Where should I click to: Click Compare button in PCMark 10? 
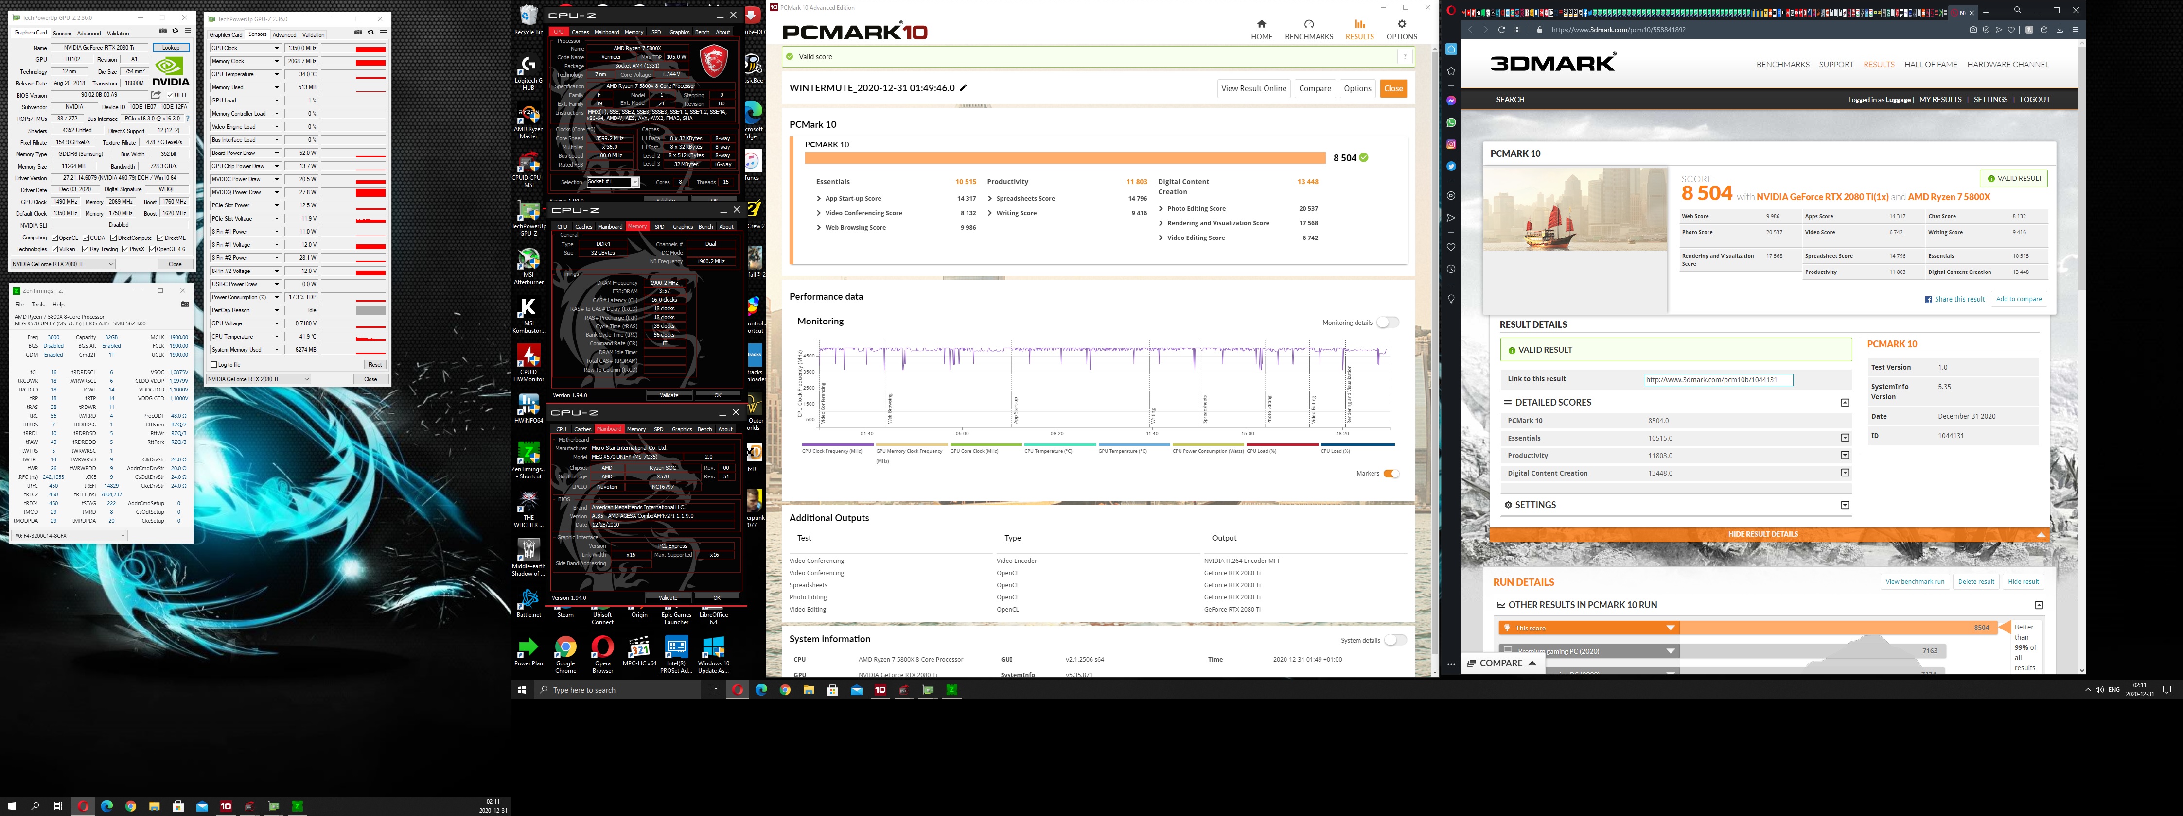(x=1314, y=88)
